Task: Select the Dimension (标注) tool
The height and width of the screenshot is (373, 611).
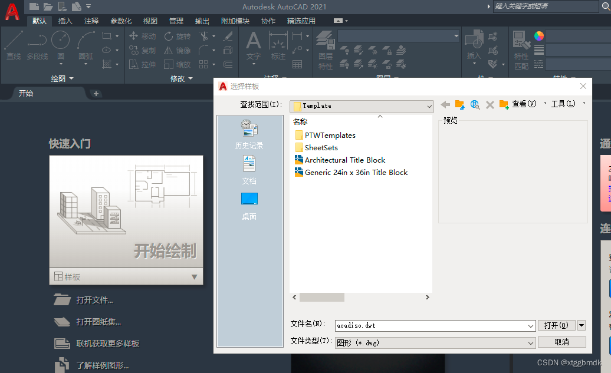Action: point(278,46)
